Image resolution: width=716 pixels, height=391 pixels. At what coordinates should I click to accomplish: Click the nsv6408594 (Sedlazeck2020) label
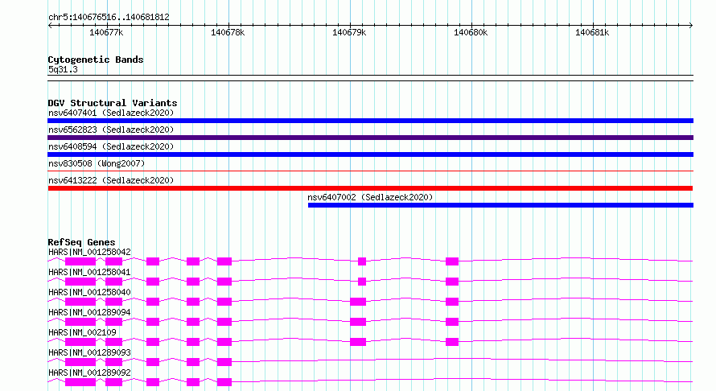coord(111,146)
